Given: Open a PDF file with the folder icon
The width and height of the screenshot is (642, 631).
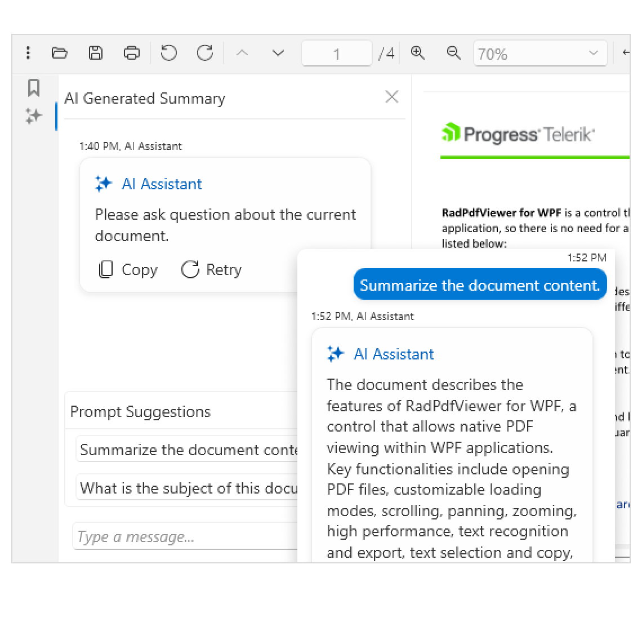Looking at the screenshot, I should pos(60,52).
